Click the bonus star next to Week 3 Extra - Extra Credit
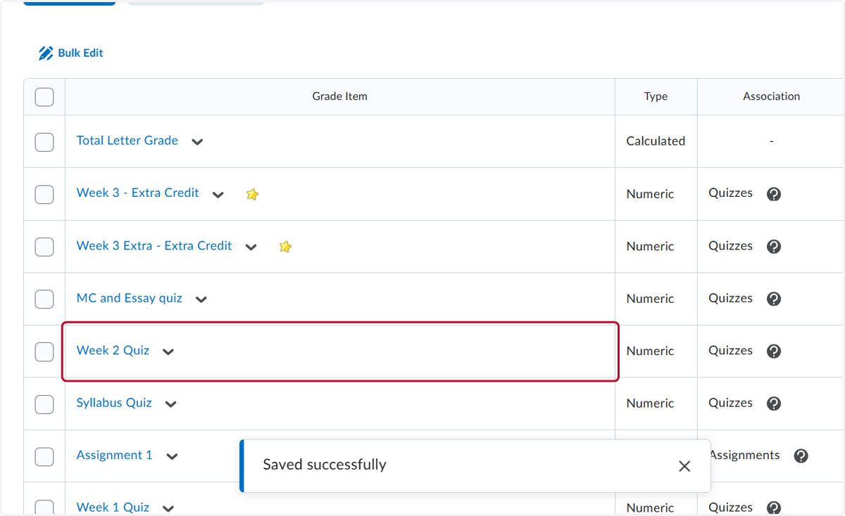845x516 pixels. coord(285,247)
